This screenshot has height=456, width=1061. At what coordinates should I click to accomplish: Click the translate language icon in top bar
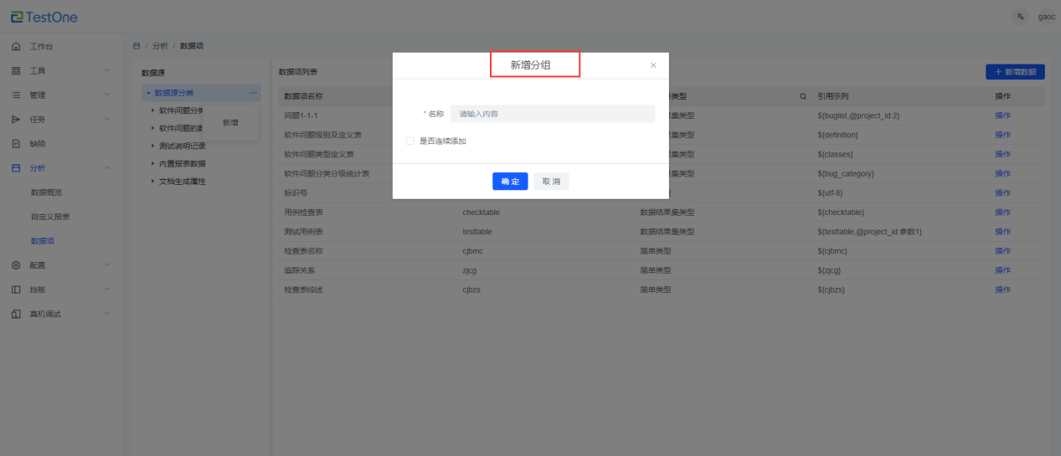pyautogui.click(x=1020, y=17)
